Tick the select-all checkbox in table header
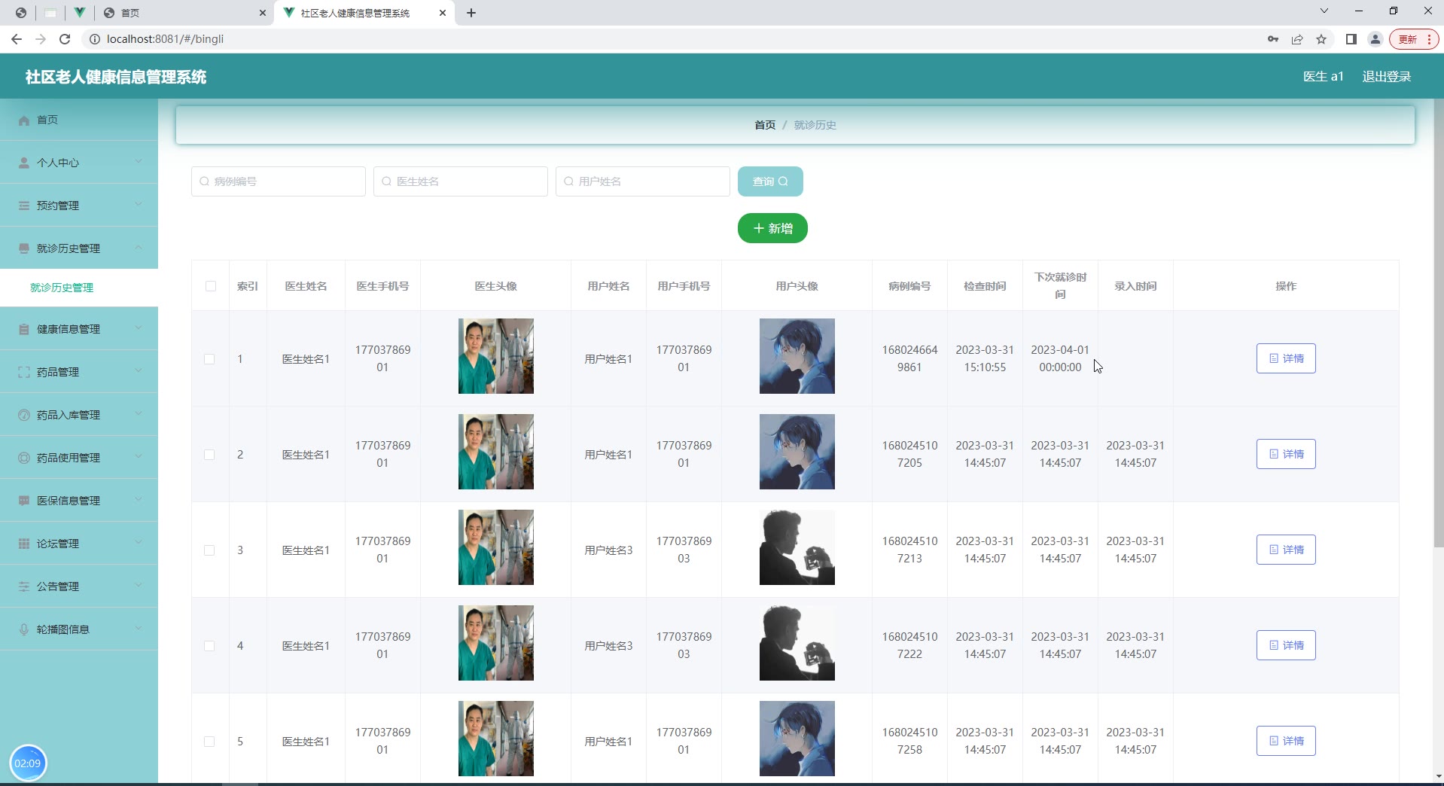This screenshot has width=1444, height=786. [x=210, y=286]
